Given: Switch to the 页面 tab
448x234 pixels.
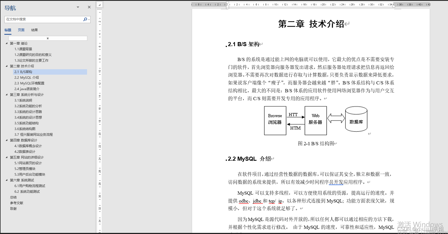Looking at the screenshot, I should 21,30.
